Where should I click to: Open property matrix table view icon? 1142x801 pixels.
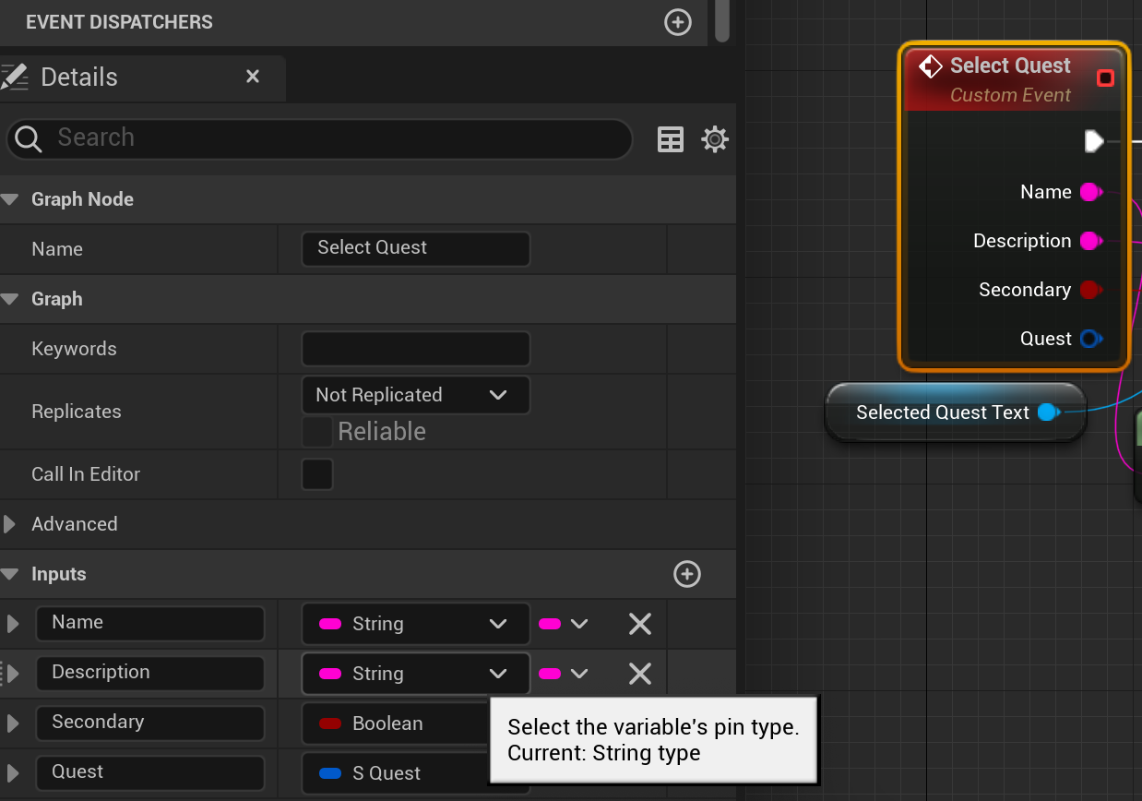(x=671, y=139)
